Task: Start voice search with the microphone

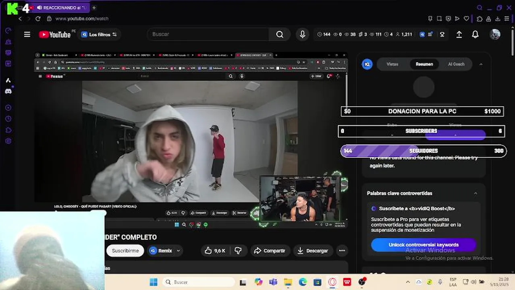Action: coord(302,34)
